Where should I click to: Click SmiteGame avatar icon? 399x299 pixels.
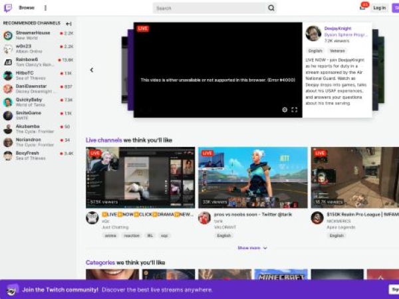[8, 116]
